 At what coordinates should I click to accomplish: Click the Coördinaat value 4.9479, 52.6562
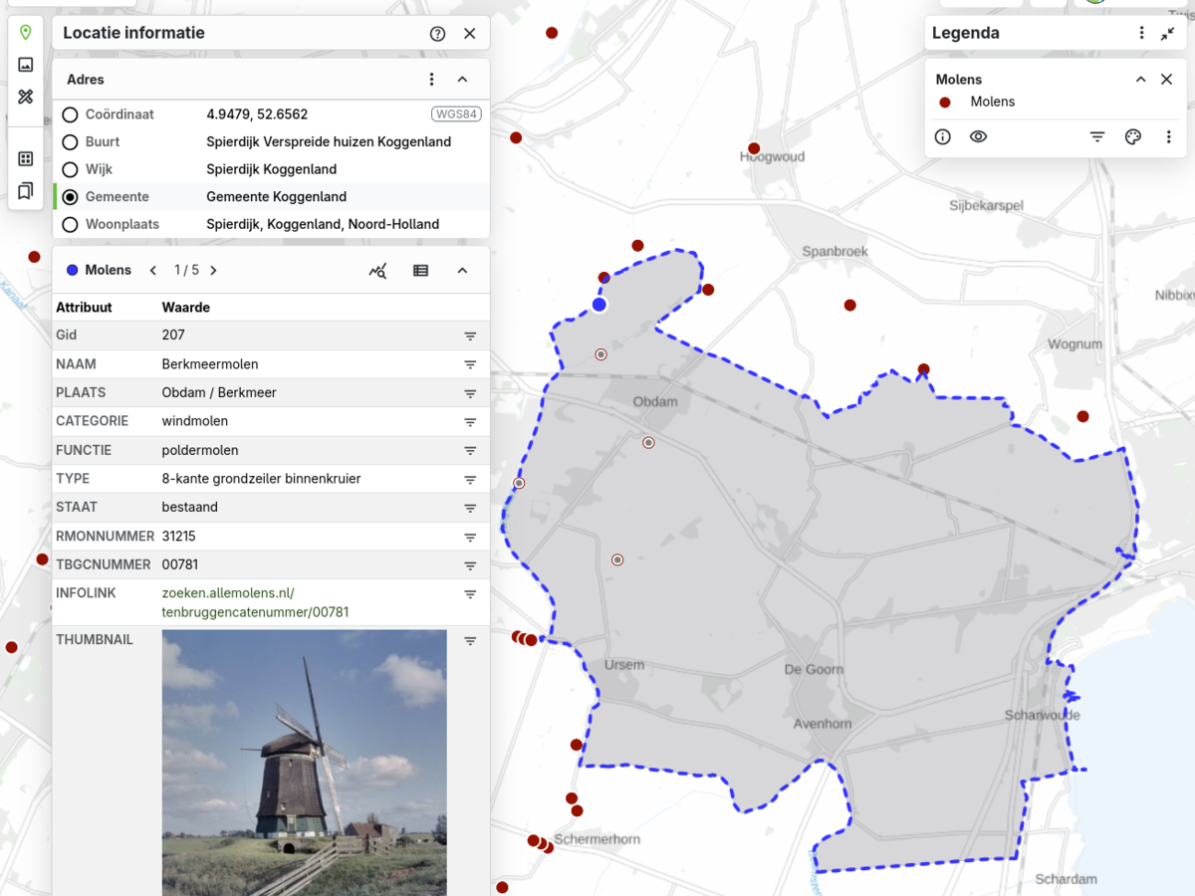coord(257,114)
